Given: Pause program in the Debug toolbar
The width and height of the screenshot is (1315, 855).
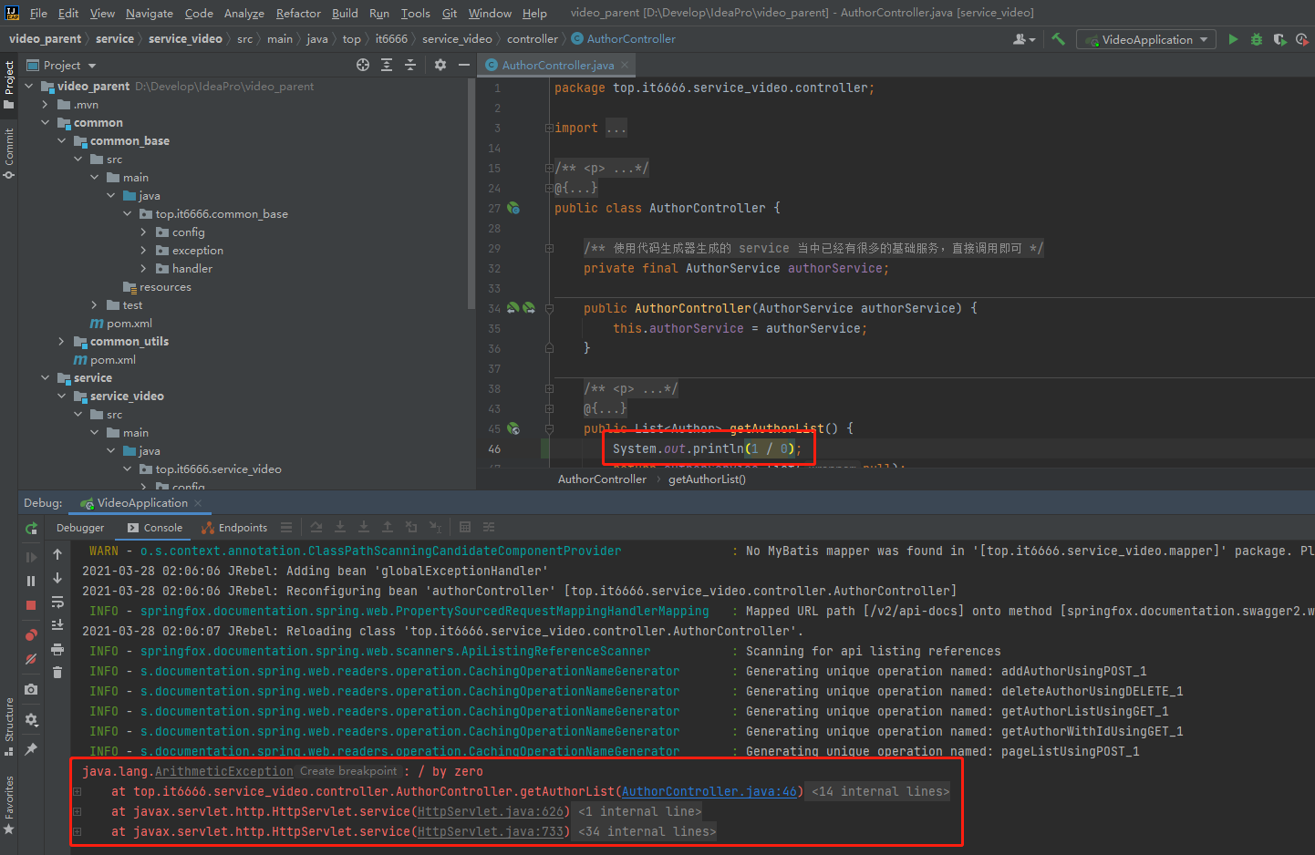Looking at the screenshot, I should 31,581.
